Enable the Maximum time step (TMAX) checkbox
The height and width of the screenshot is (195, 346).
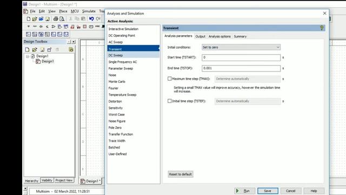[169, 79]
